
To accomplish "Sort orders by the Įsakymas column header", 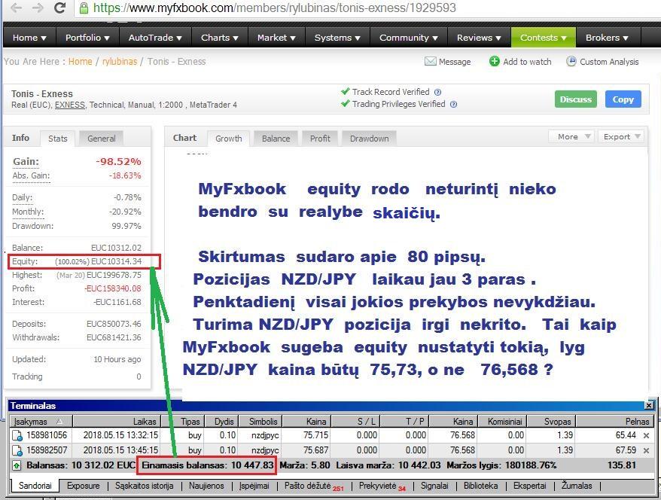I will coord(41,421).
